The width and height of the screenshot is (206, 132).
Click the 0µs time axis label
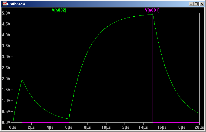(13, 127)
